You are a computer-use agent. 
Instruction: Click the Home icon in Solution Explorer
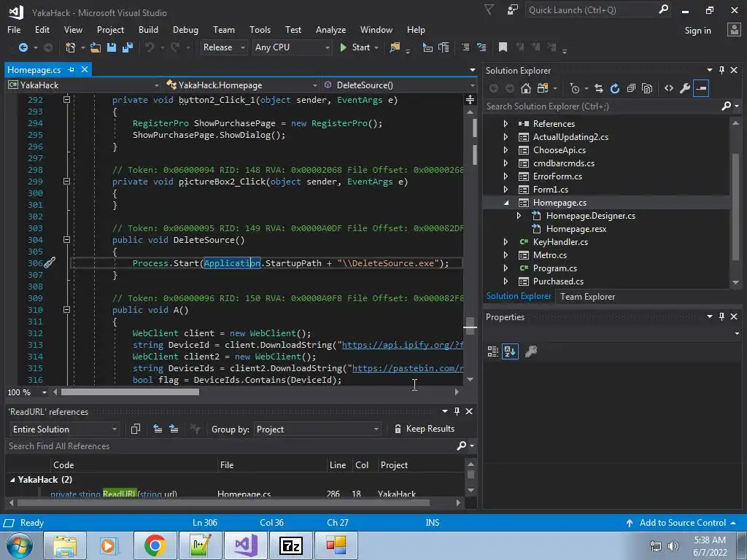pyautogui.click(x=526, y=88)
